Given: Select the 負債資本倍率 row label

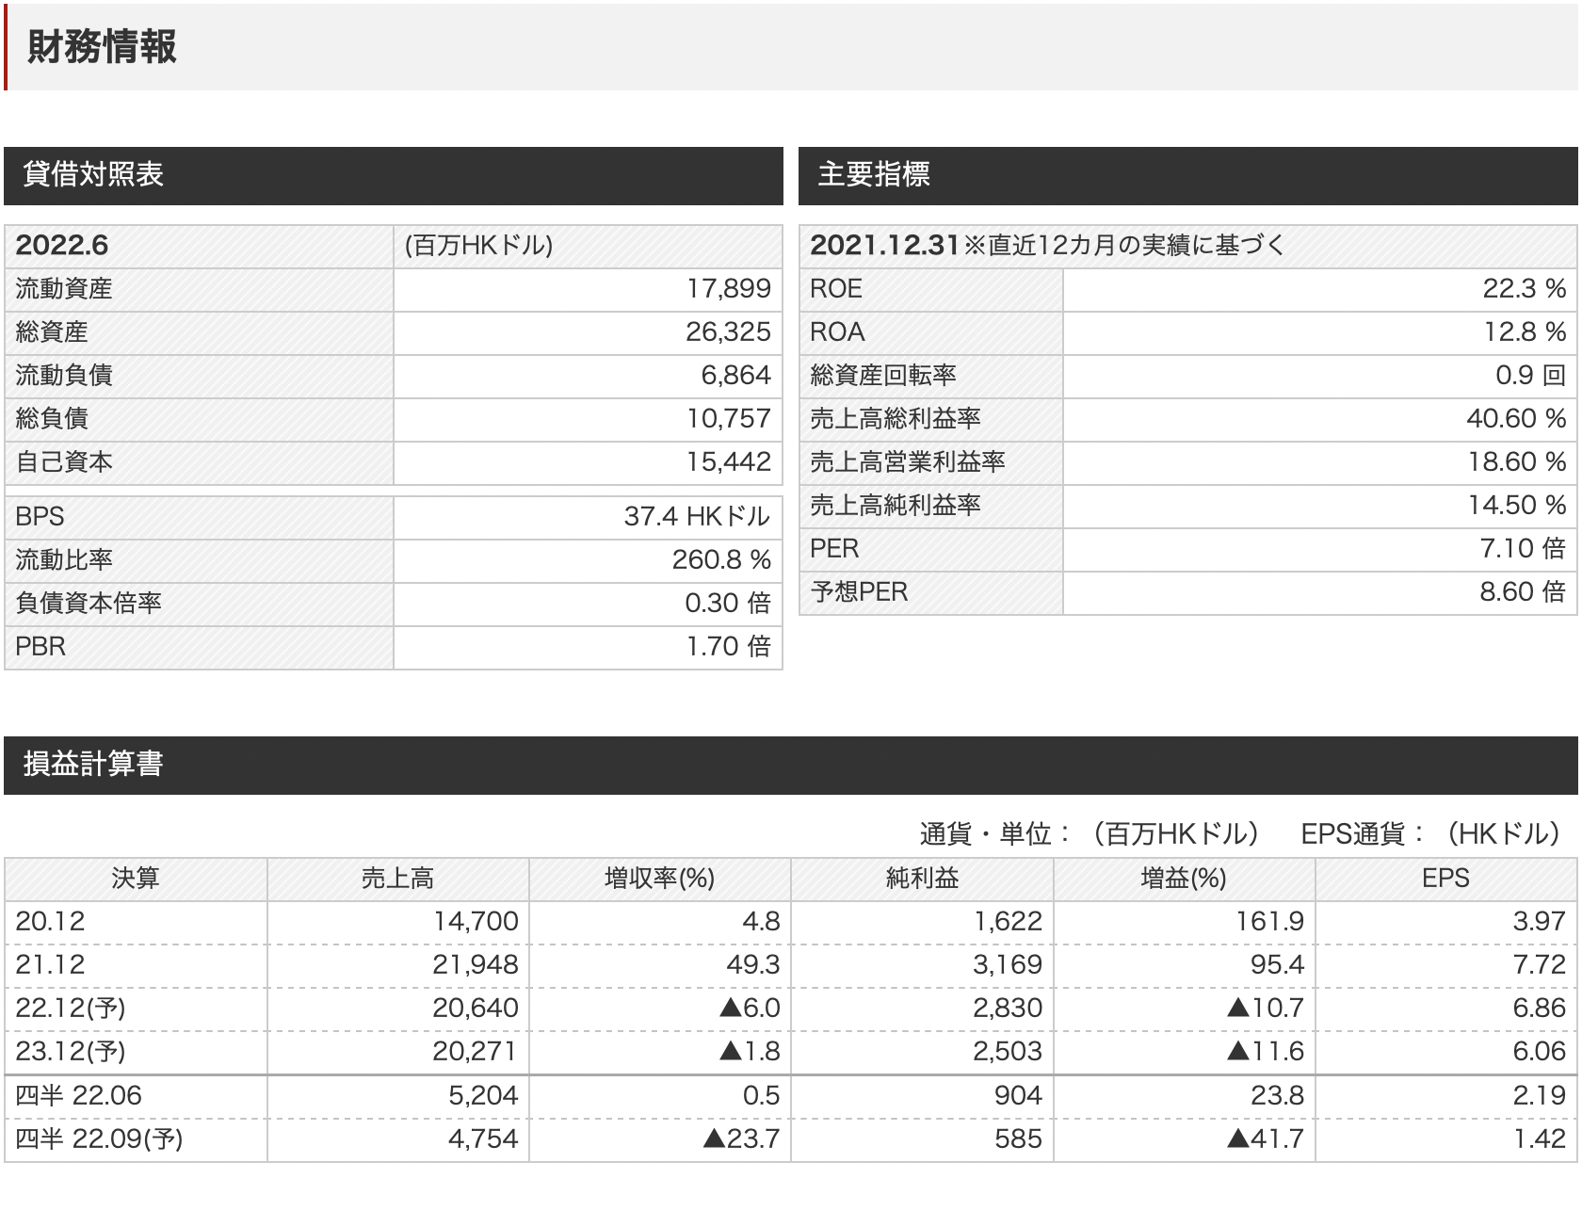Looking at the screenshot, I should pos(89,604).
